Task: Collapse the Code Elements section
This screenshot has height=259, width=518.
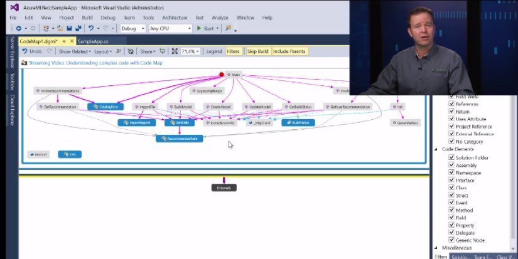Action: tap(436, 149)
